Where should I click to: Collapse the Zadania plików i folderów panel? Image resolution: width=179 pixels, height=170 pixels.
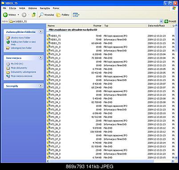[x=41, y=32]
